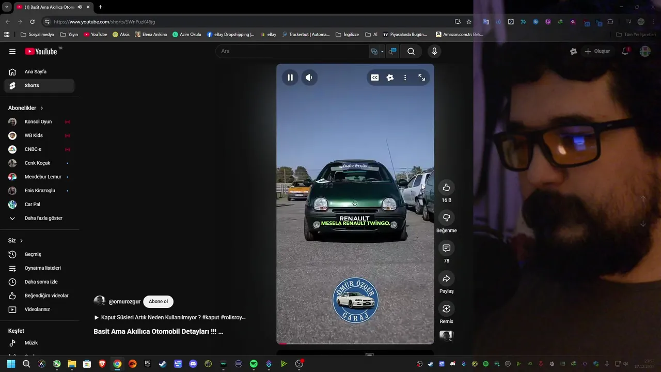661x372 pixels.
Task: Open the Amazon.com.tr bookmark
Action: (x=459, y=35)
